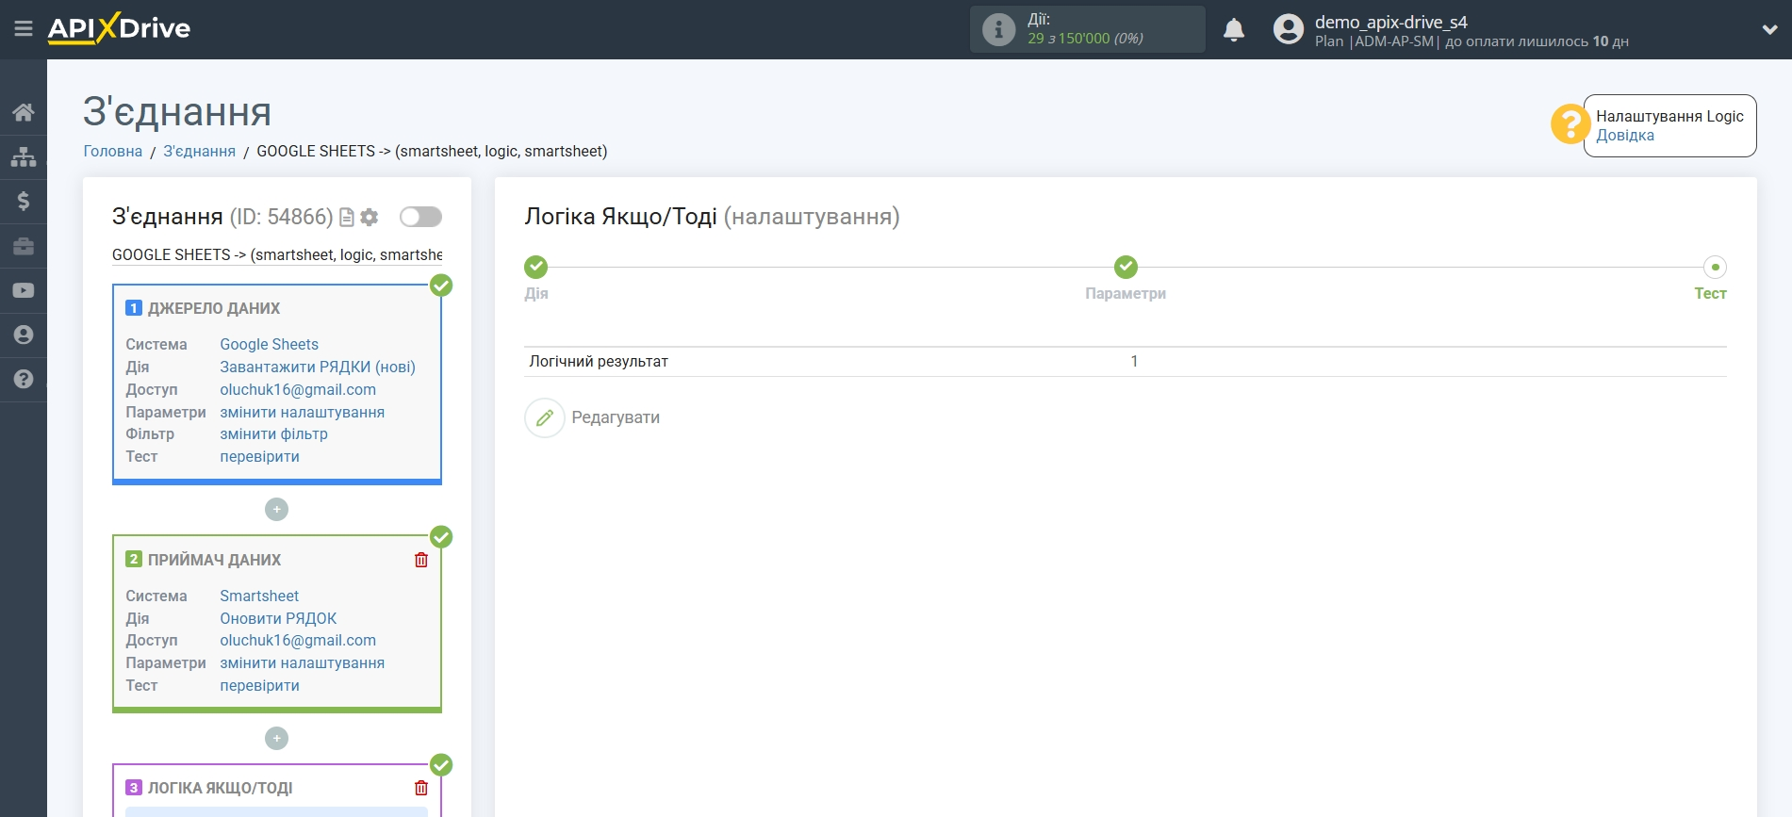
Task: Open the help question sidebar icon
Action: 24,379
